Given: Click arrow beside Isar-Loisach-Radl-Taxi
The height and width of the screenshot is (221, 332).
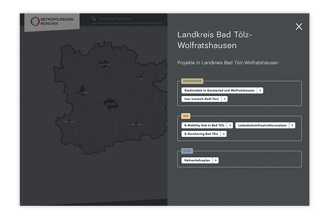Looking at the screenshot, I should tap(225, 99).
